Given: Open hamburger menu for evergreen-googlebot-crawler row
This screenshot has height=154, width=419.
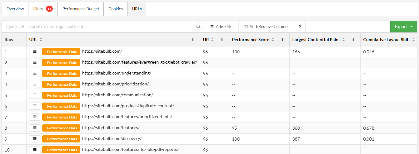Looking at the screenshot, I should (35, 63).
